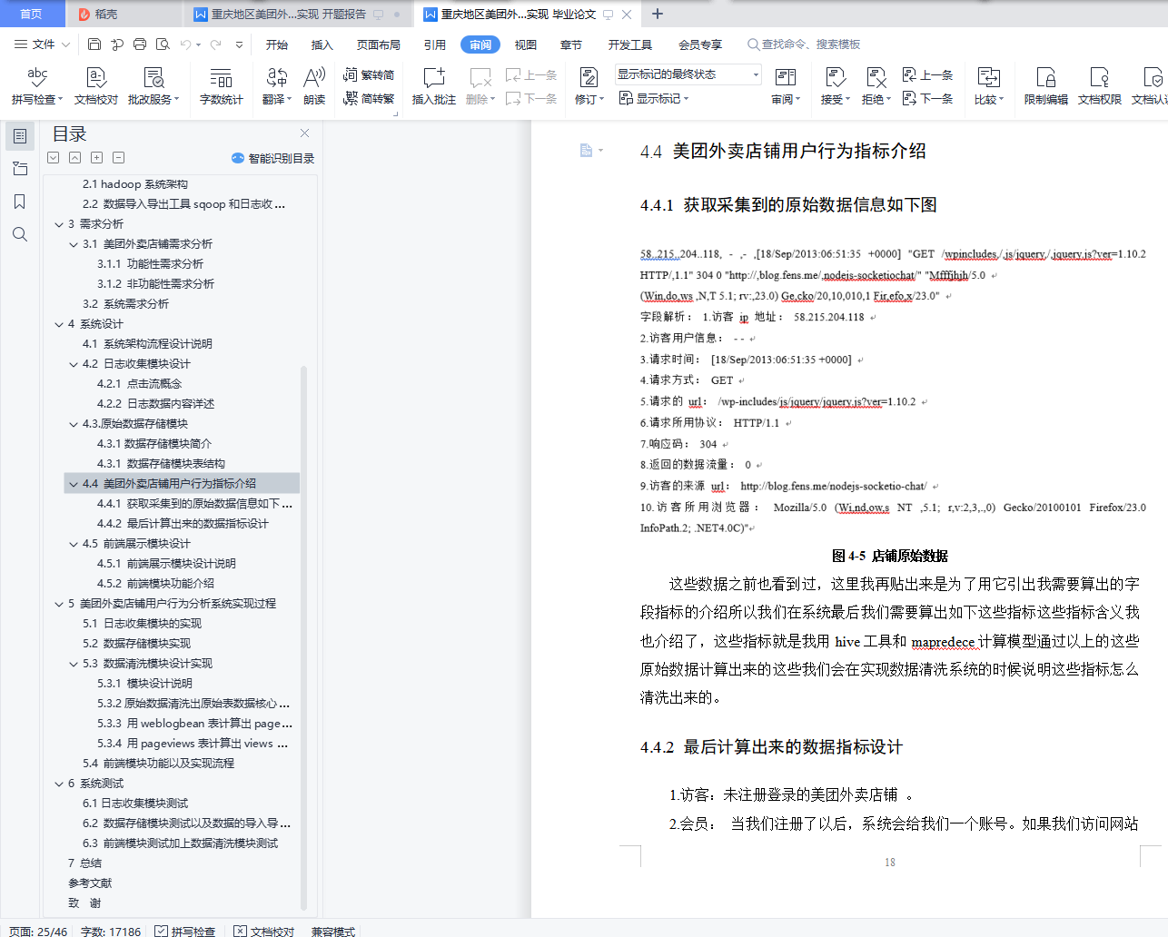Switch to the 视图 ribbon tab

click(x=525, y=44)
